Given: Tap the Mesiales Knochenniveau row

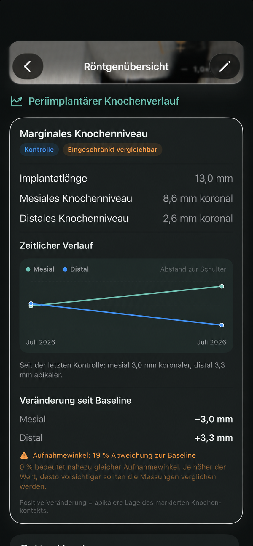Looking at the screenshot, I should point(126,198).
